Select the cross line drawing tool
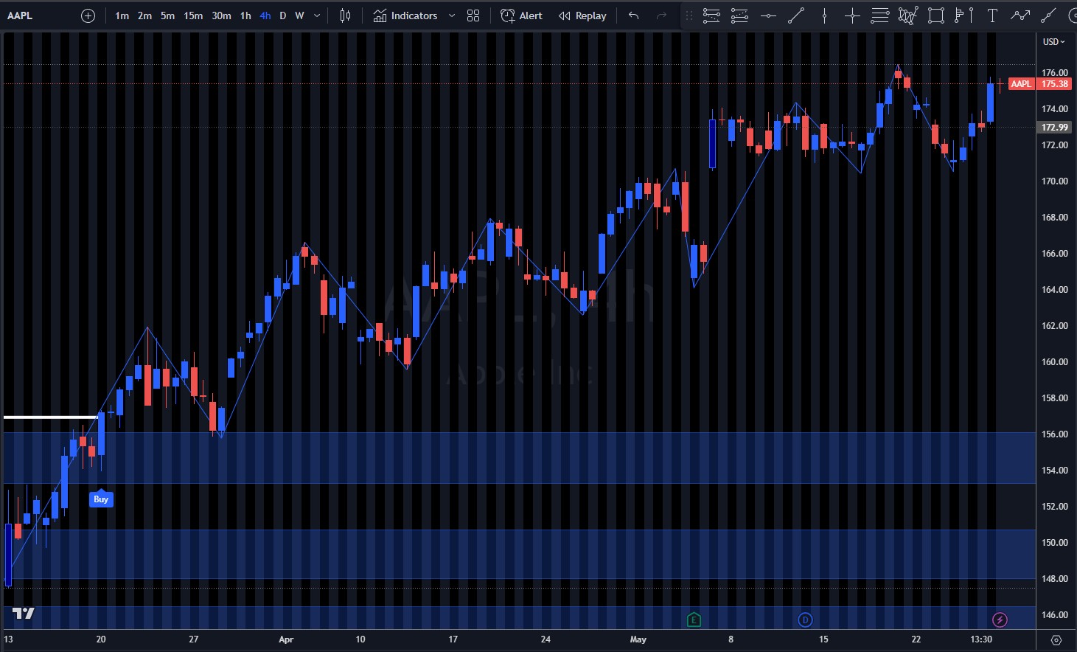 (852, 15)
